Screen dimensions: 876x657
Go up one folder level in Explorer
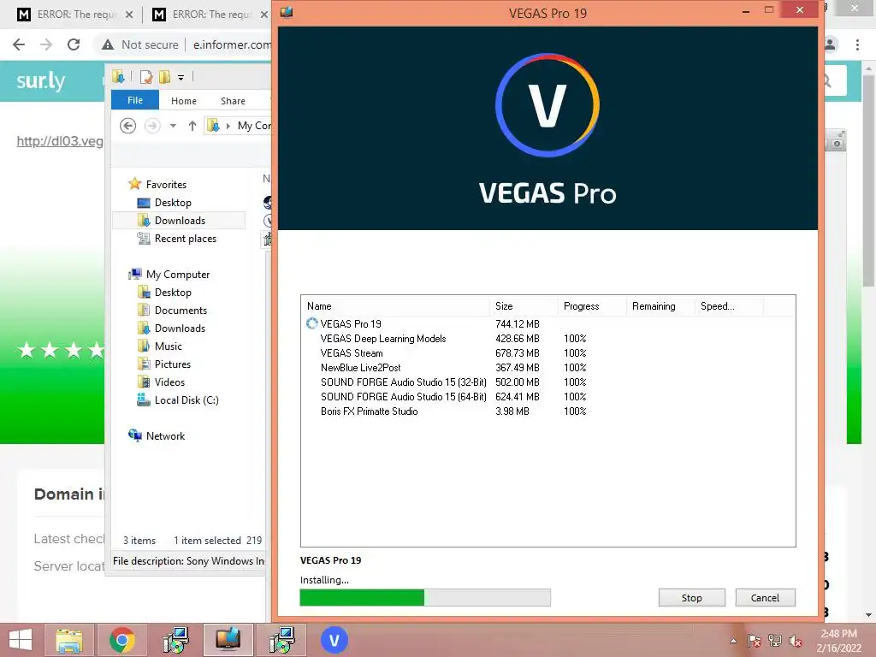pyautogui.click(x=192, y=126)
